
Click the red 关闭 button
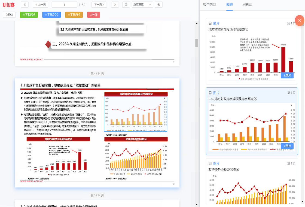[x=93, y=15]
